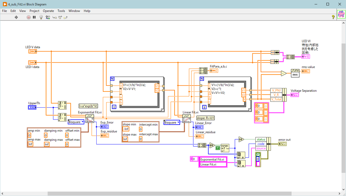Open Bisquare dropdown for Linear Fit

172,122
